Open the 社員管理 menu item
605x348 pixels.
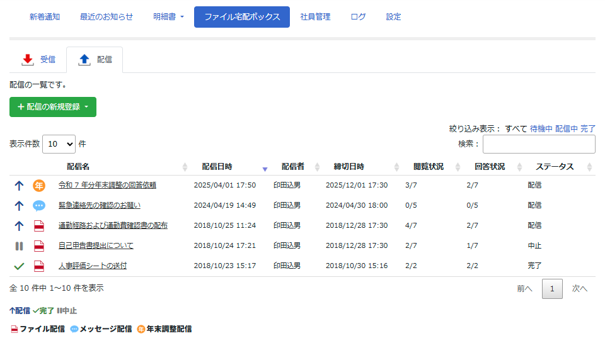pyautogui.click(x=315, y=17)
